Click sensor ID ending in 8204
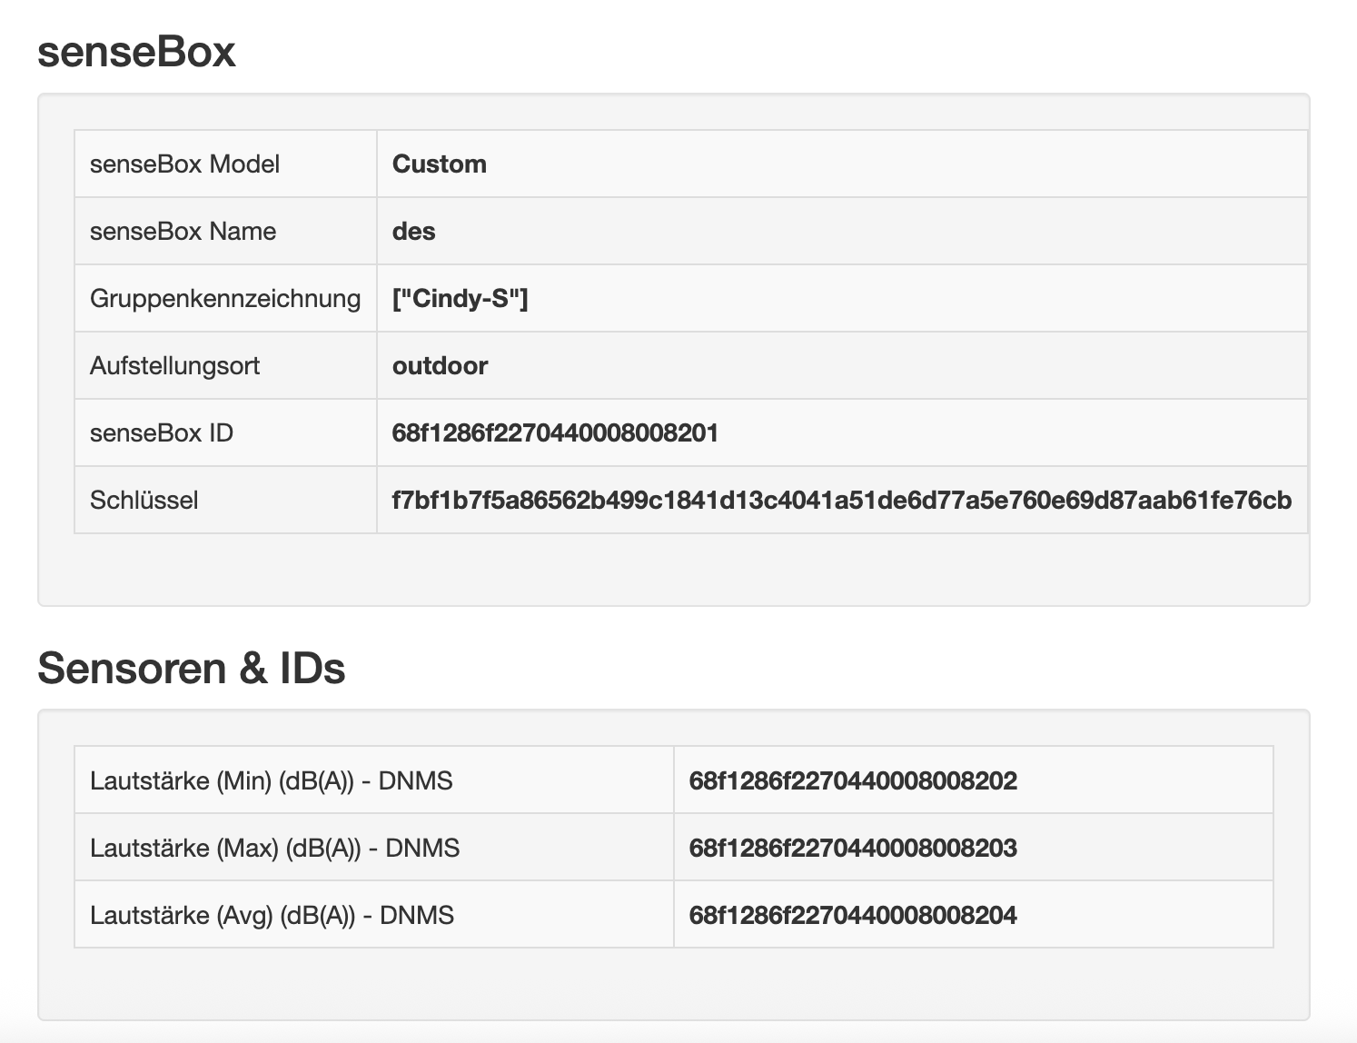1357x1043 pixels. point(853,915)
